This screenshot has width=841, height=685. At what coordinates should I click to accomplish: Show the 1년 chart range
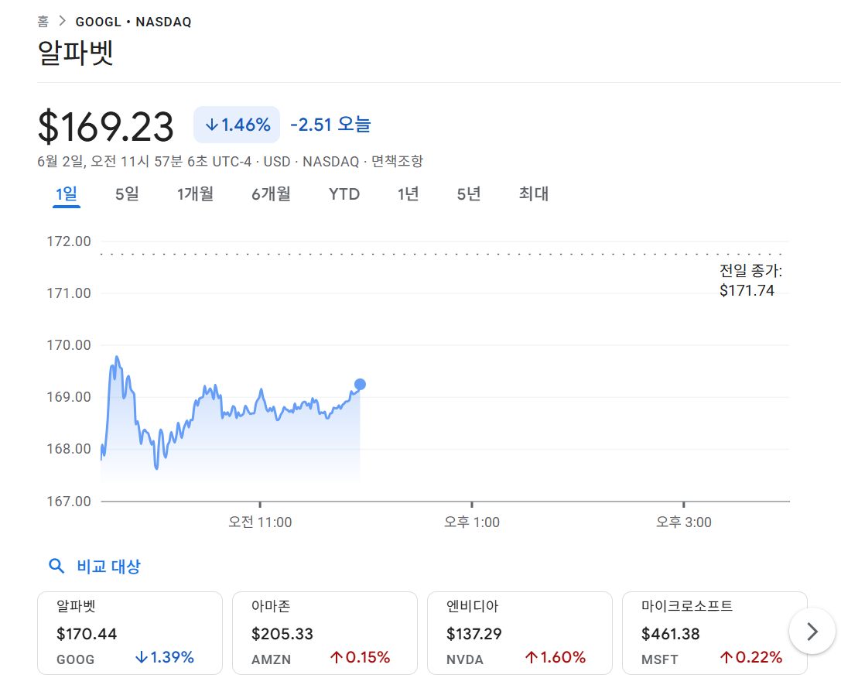409,194
